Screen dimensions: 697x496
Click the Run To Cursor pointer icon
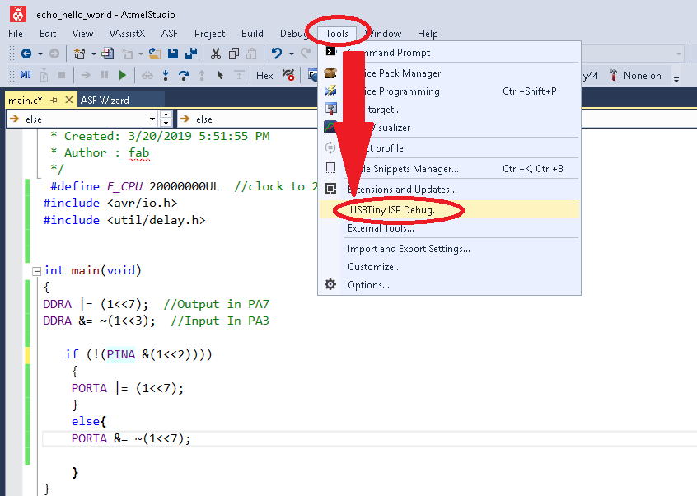click(220, 75)
